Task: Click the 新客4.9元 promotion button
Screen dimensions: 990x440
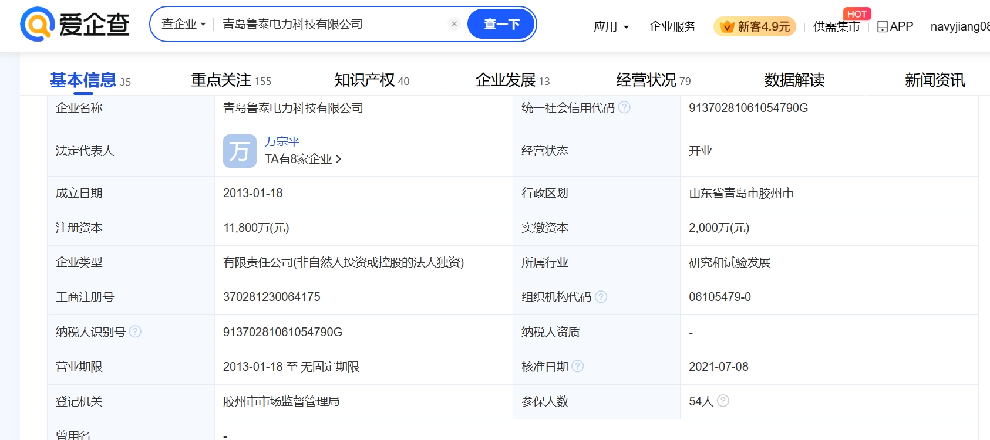Action: tap(755, 26)
